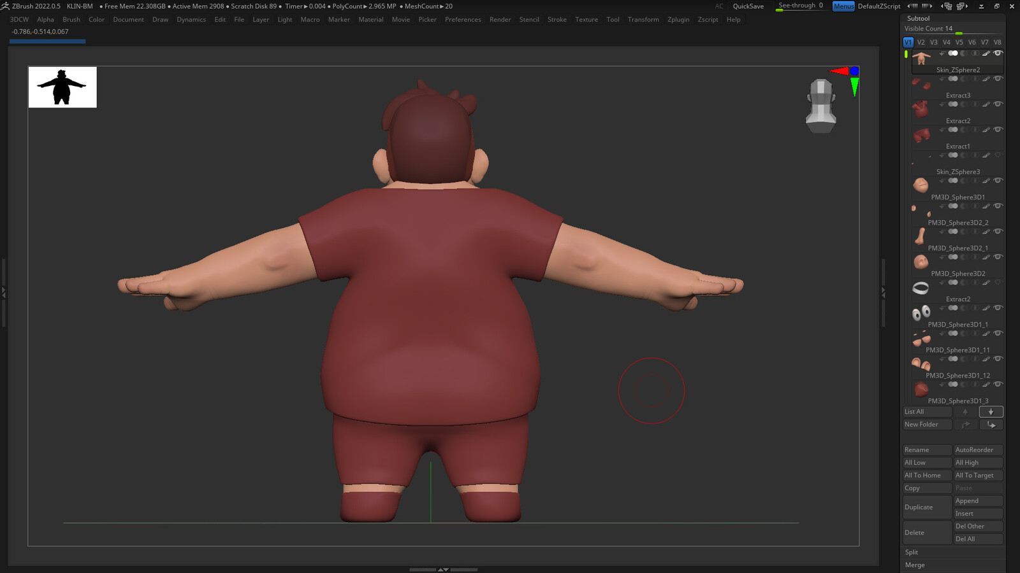Open the Brush palette menu

(x=71, y=20)
